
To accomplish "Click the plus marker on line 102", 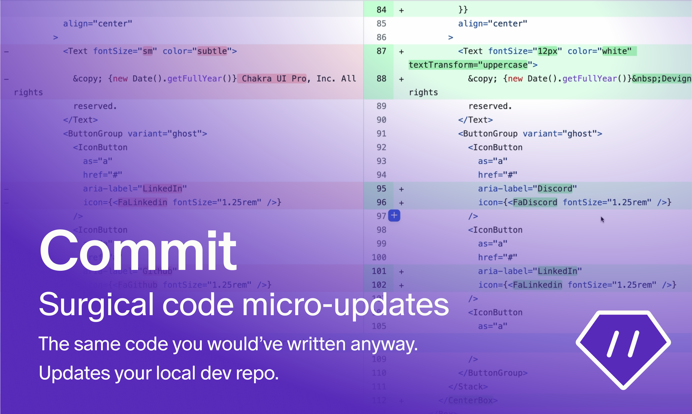I will pos(401,285).
